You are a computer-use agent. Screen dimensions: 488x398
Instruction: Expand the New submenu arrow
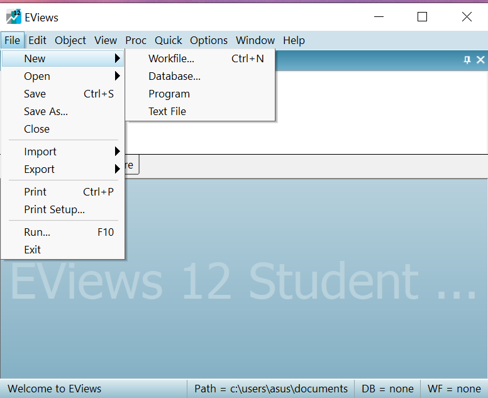tap(117, 58)
